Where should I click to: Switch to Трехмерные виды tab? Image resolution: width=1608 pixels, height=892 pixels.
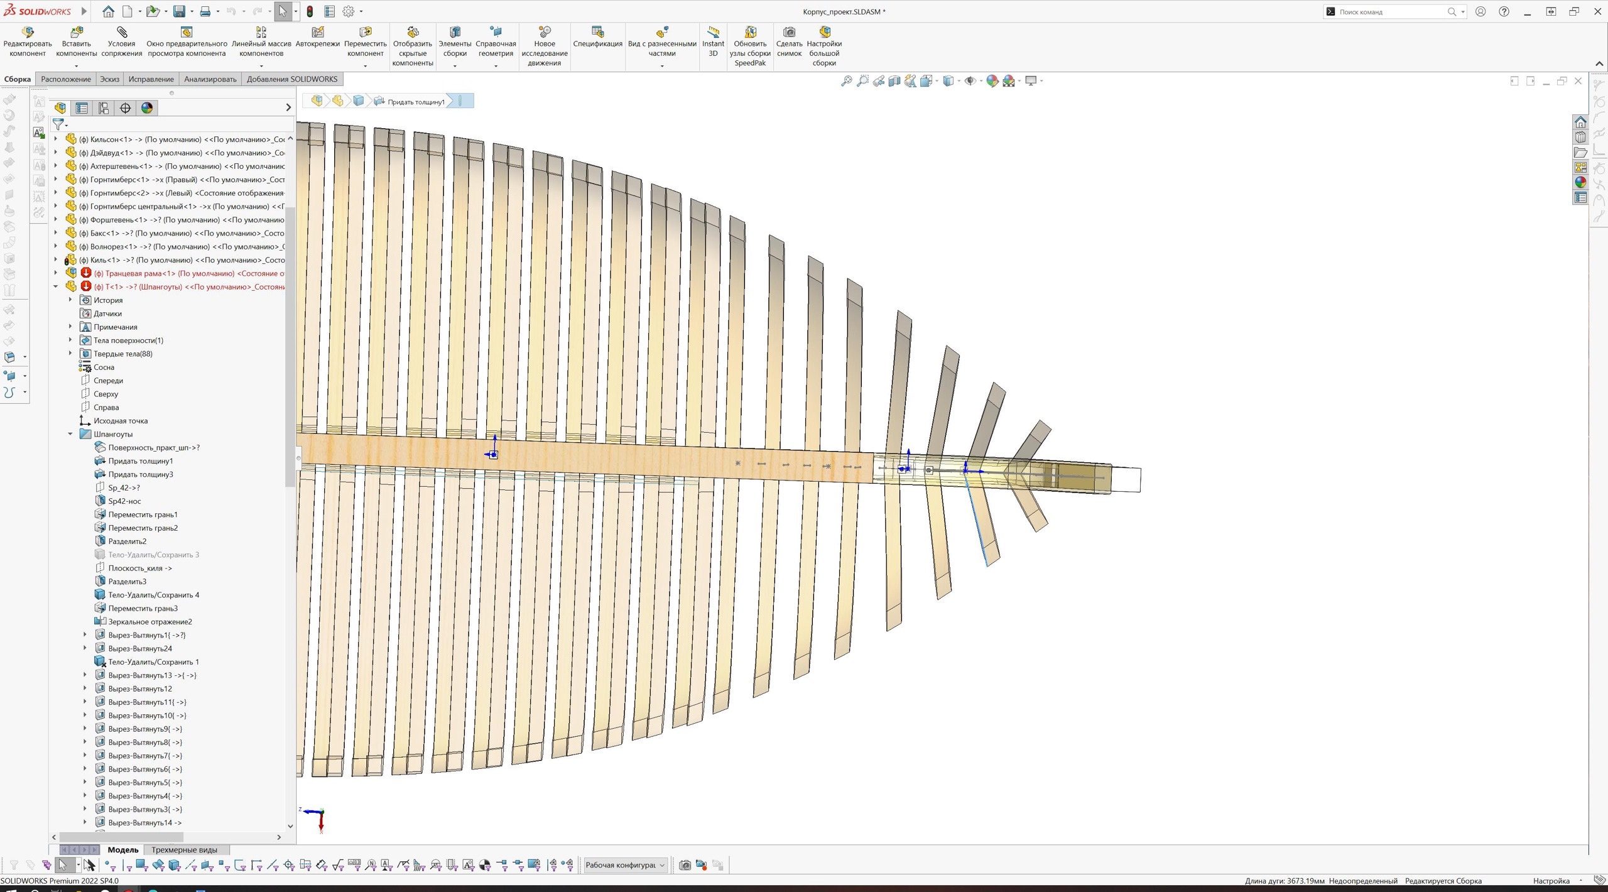coord(184,850)
